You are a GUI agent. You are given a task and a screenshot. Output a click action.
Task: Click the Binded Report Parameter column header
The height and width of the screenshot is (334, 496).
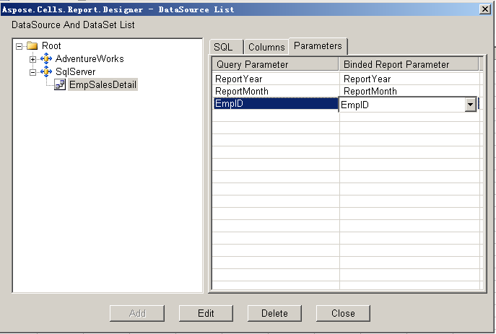point(409,64)
